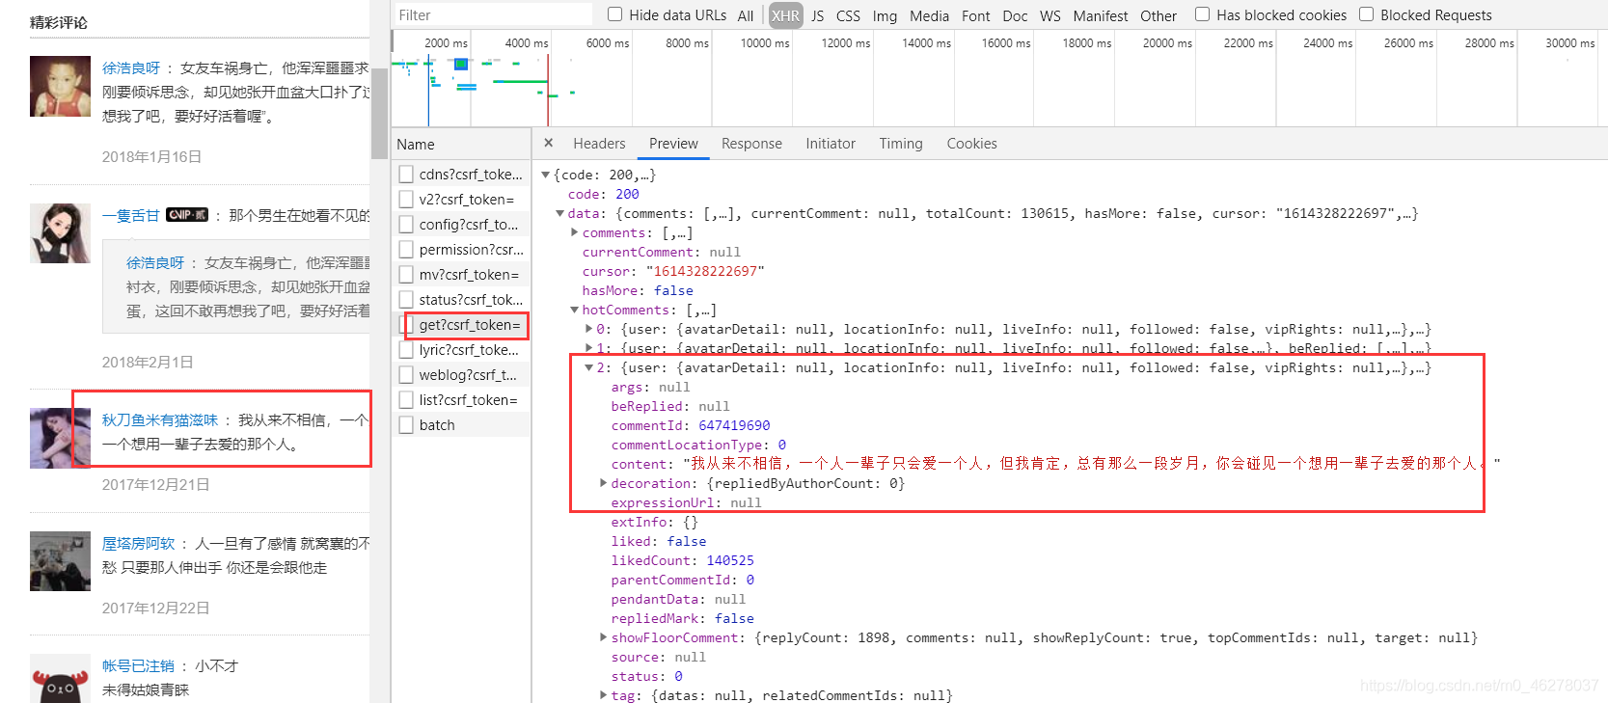Screen dimensions: 1608x703
Task: Switch to the Response tab
Action: [751, 144]
